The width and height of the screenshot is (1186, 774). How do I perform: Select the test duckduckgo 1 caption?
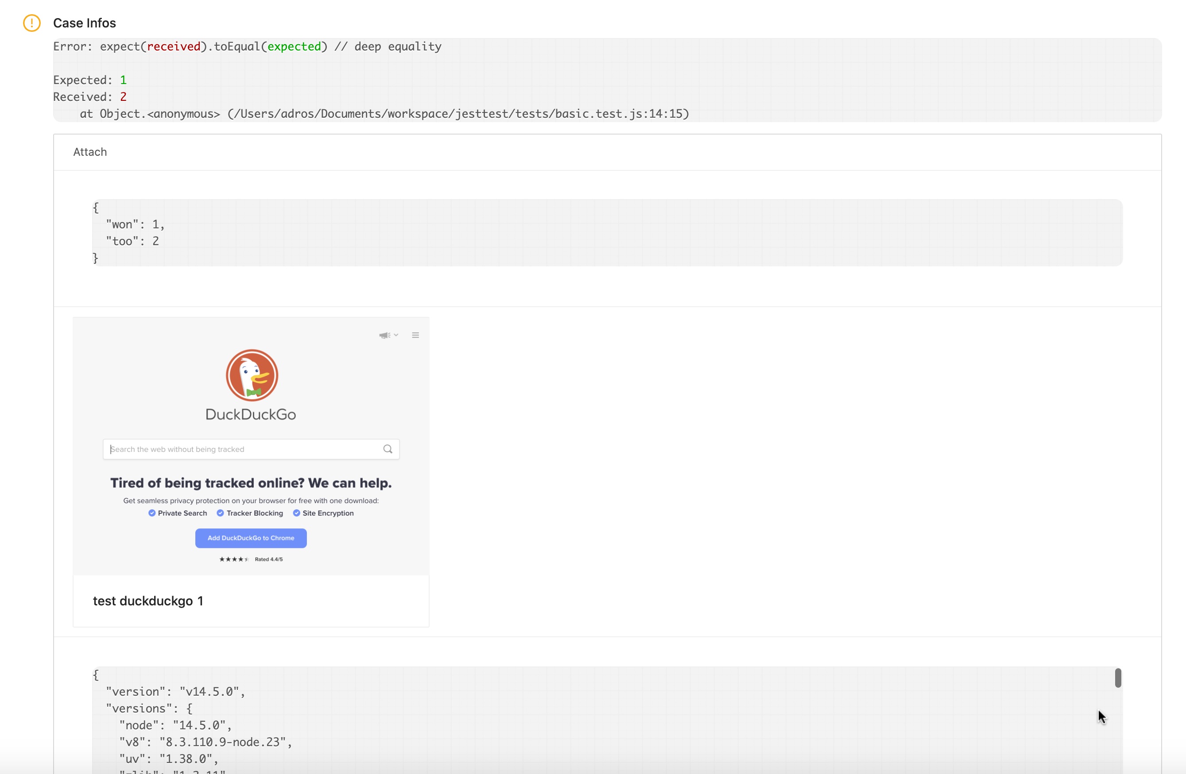click(148, 601)
